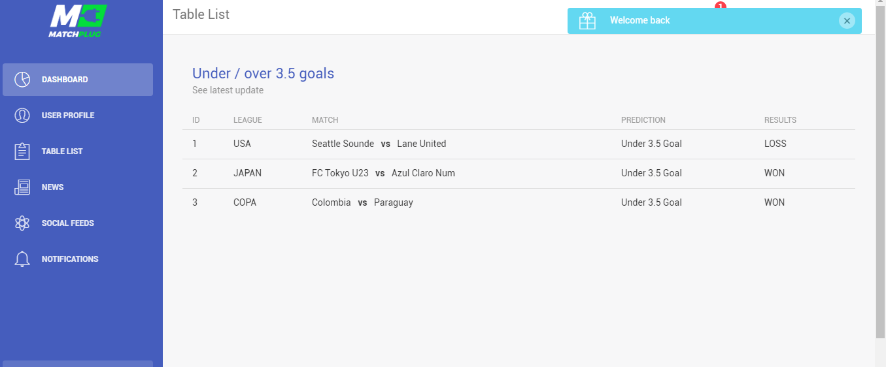This screenshot has height=367, width=886.
Task: Navigate to News label in sidebar
Action: (53, 187)
